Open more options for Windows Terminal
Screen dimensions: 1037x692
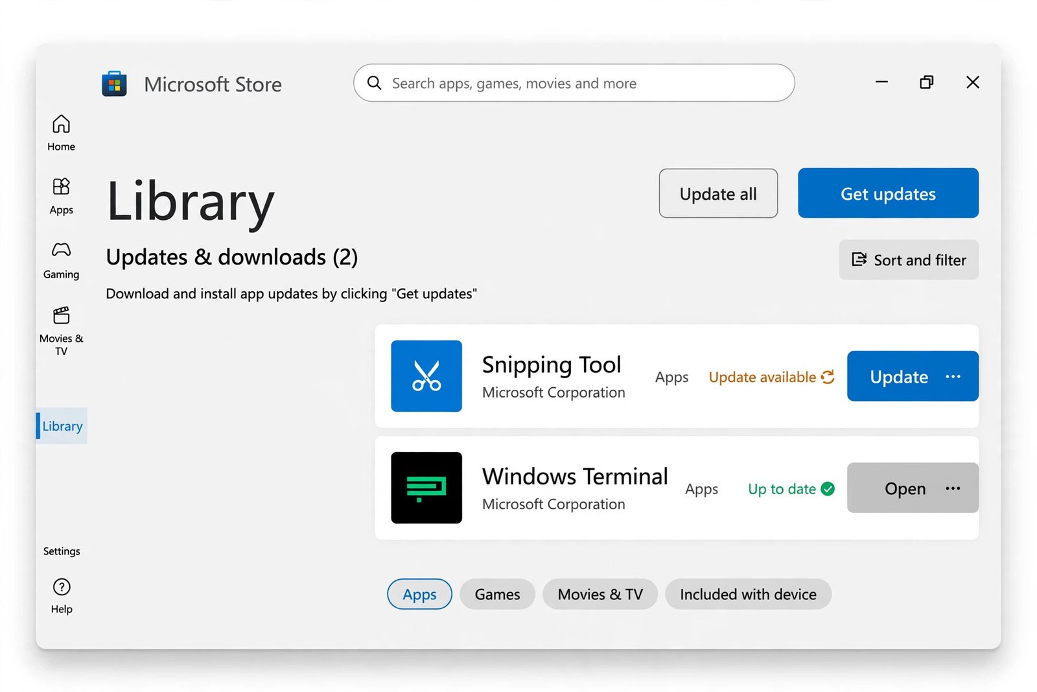click(x=953, y=488)
